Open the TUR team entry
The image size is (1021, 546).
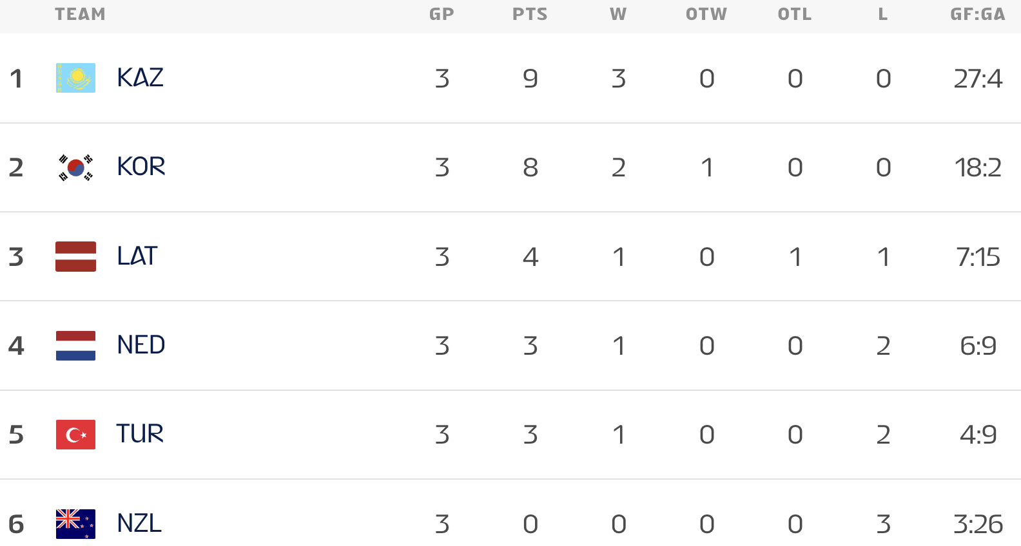[139, 435]
